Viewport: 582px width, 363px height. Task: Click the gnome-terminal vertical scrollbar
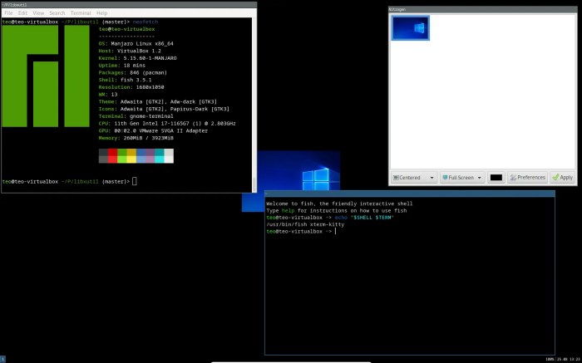point(254,100)
